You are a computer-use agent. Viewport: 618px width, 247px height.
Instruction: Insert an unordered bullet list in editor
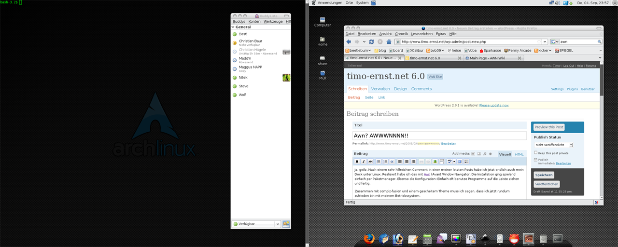(379, 162)
